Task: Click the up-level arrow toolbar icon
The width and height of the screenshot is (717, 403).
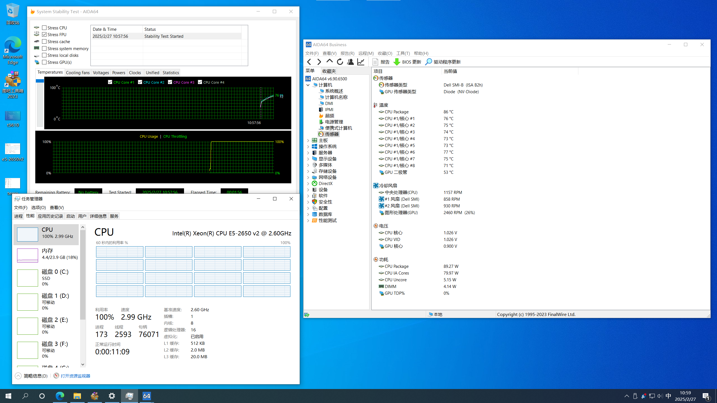Action: tap(329, 61)
